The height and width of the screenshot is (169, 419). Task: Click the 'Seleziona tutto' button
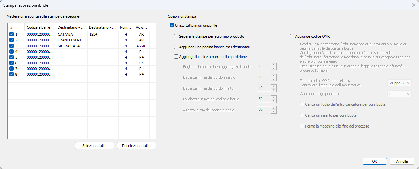(95, 146)
